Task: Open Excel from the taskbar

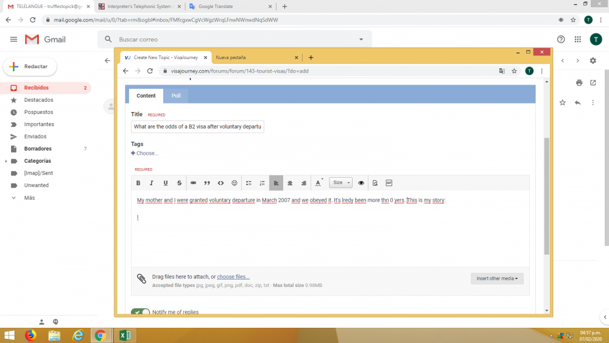Action: (x=125, y=335)
